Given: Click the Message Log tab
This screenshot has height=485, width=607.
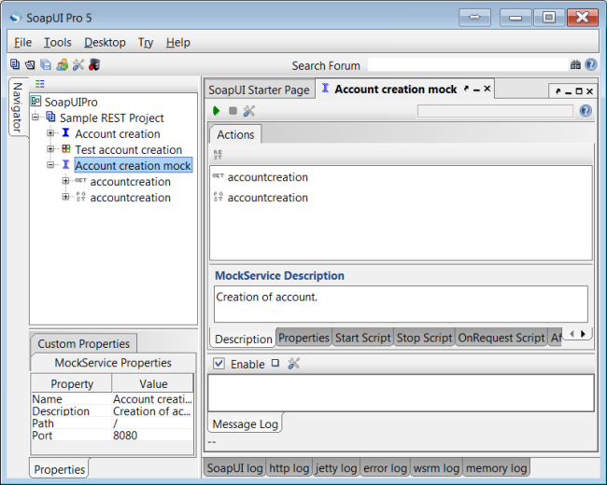Looking at the screenshot, I should 245,423.
